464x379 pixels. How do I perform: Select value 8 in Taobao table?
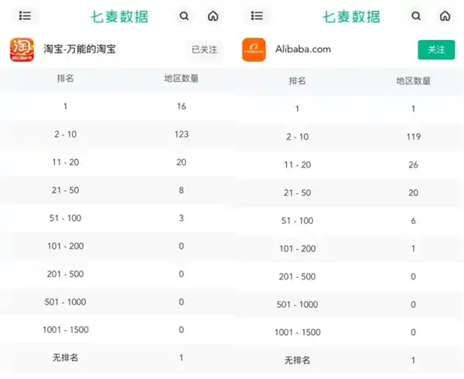click(182, 190)
